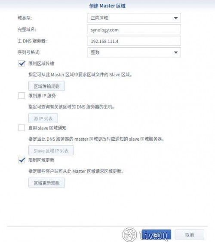This screenshot has width=215, height=242.
Task: Focus the 主 DNS 服务器 field 192.168.111.4
Action: 134,41
